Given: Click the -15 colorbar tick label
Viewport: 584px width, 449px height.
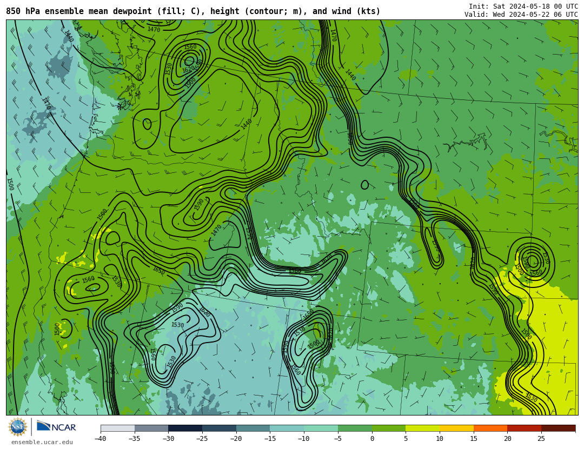Looking at the screenshot, I should click(x=270, y=439).
